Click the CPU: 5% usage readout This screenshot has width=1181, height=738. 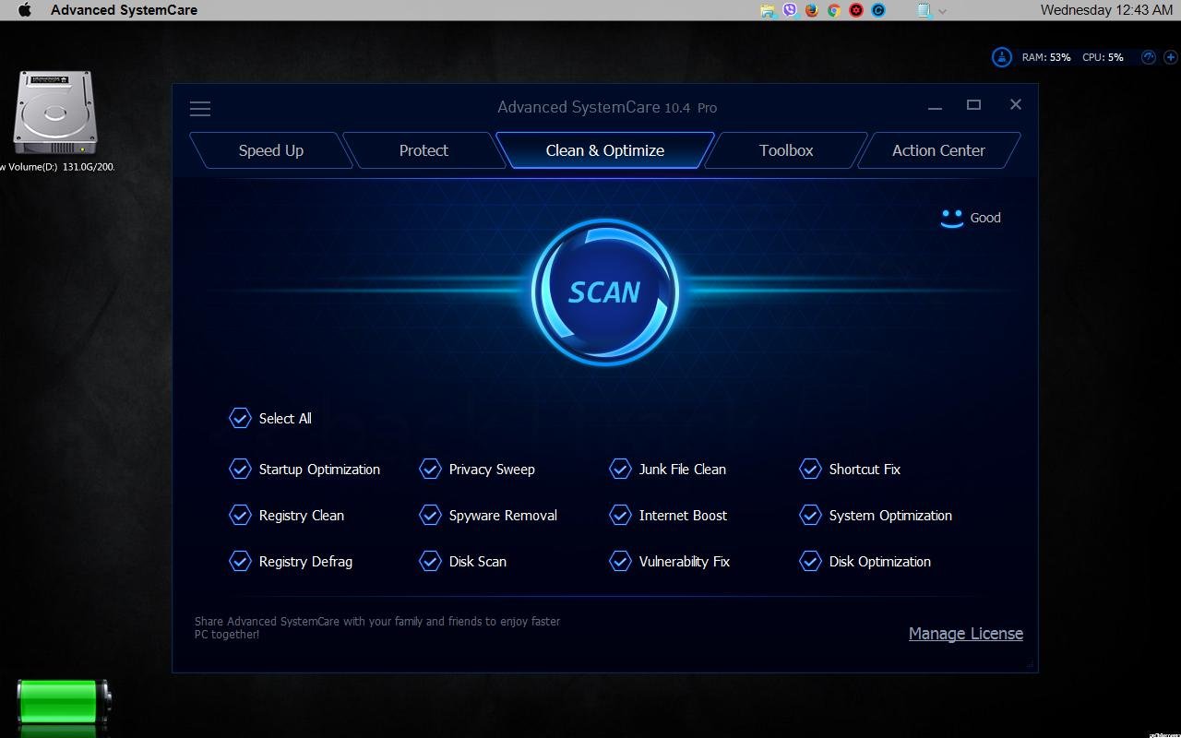pyautogui.click(x=1103, y=57)
